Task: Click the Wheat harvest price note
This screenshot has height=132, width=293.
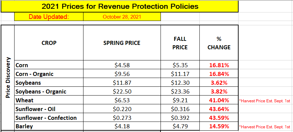Action: [x=265, y=101]
